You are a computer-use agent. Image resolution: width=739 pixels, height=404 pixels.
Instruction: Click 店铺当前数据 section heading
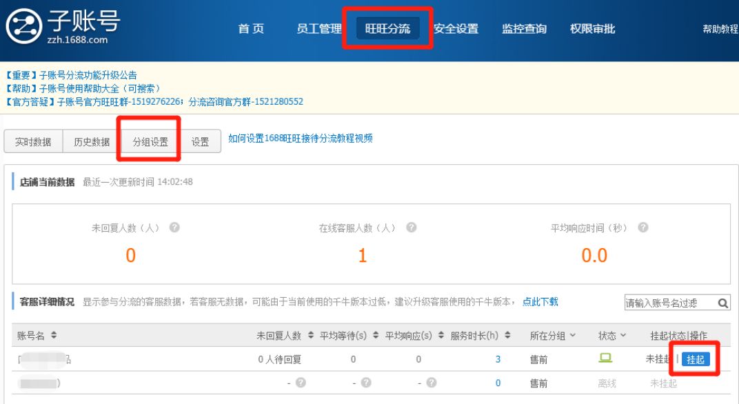click(47, 182)
